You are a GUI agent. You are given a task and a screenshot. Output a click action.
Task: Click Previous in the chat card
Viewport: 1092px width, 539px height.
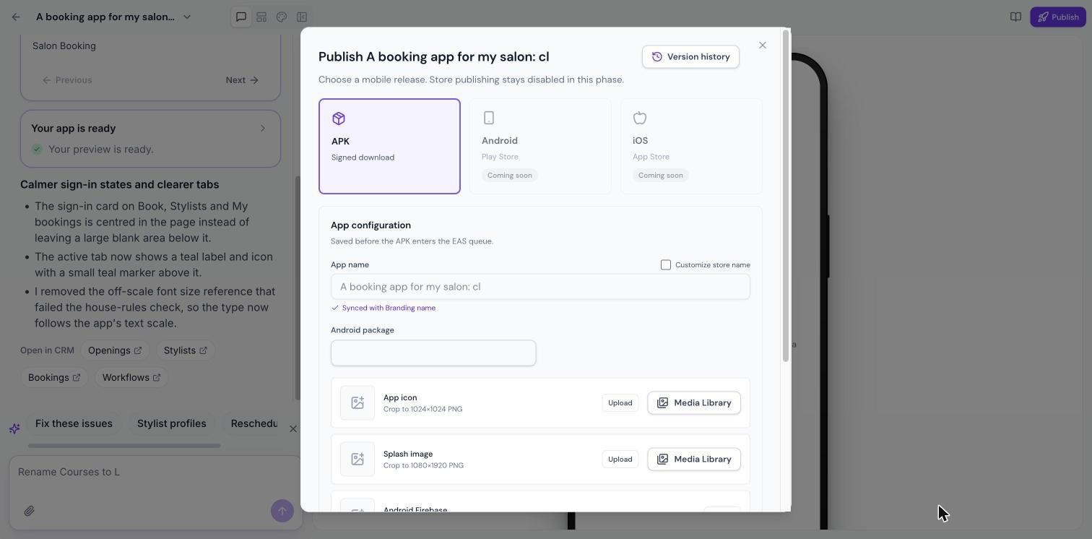click(67, 80)
